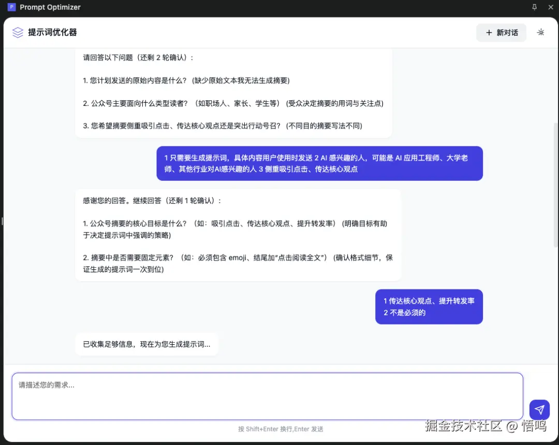Select the blue reply about 传达核心观点

click(x=429, y=306)
